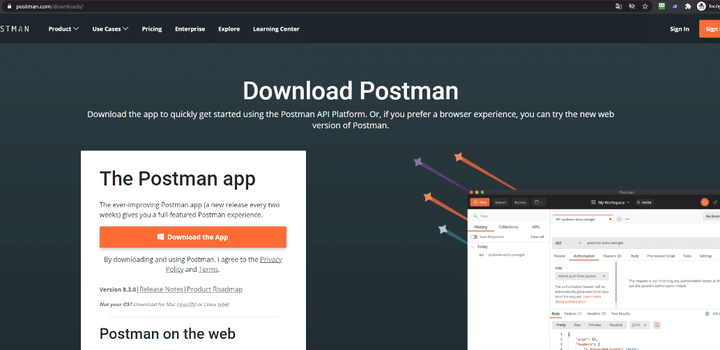Select the Params tab in app preview

tap(559, 256)
